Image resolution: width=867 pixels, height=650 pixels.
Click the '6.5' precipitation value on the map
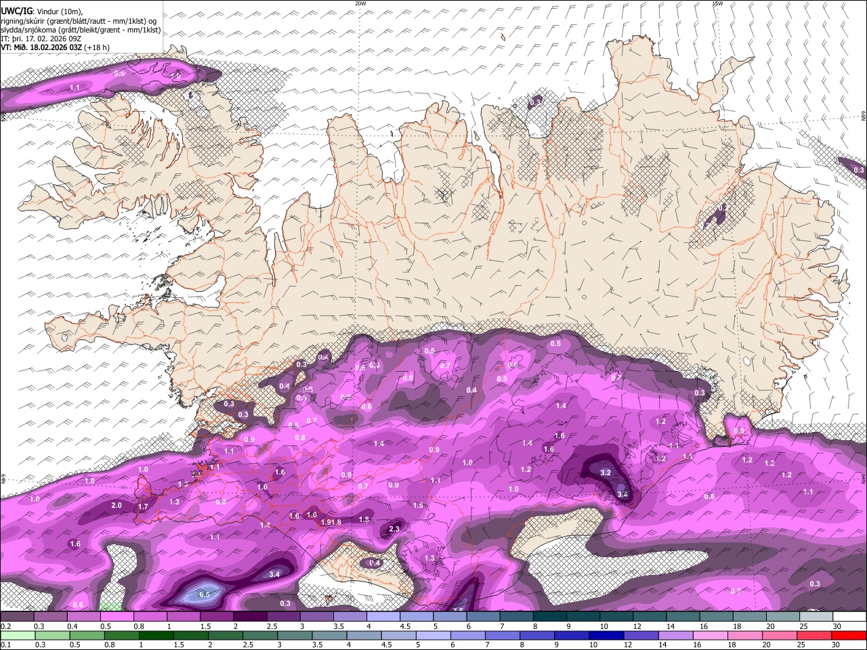click(x=205, y=594)
